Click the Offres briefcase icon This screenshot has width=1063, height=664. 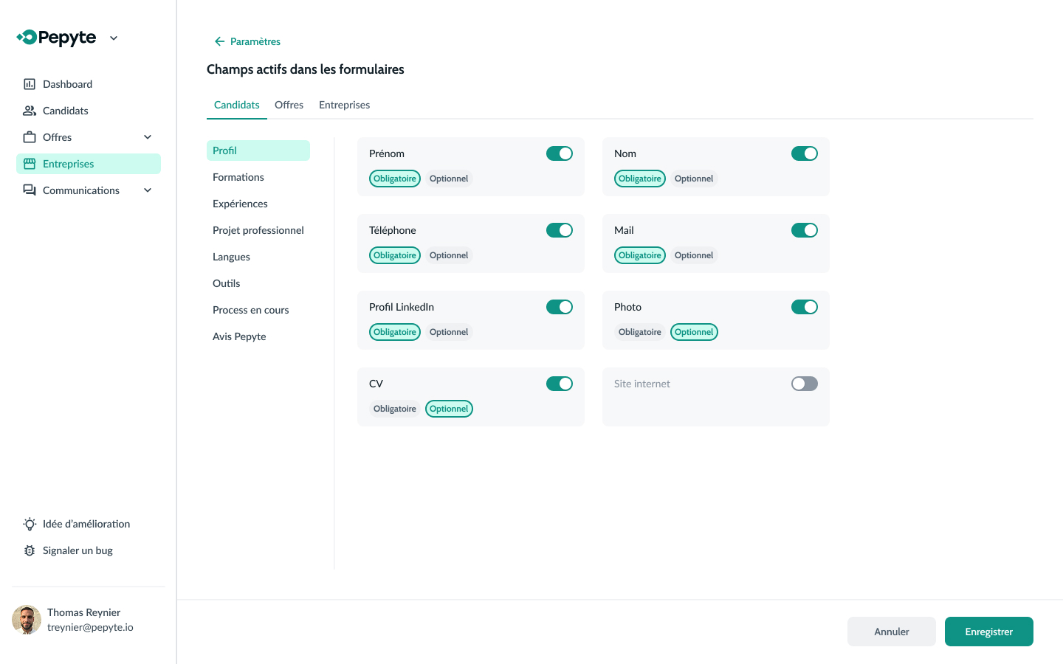30,137
